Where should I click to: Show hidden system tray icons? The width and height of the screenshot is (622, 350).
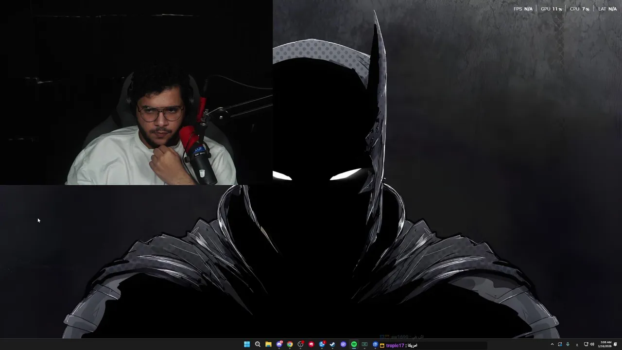pyautogui.click(x=553, y=344)
